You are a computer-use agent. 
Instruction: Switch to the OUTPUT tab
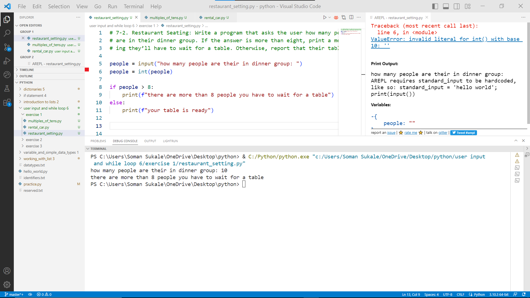[x=150, y=141]
